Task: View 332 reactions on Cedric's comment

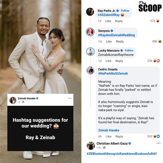Action: 153,136
